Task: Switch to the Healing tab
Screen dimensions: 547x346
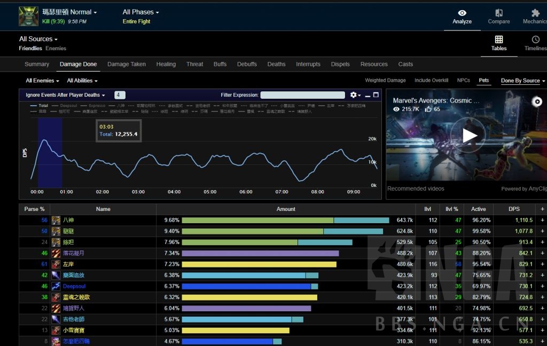Action: pyautogui.click(x=166, y=64)
